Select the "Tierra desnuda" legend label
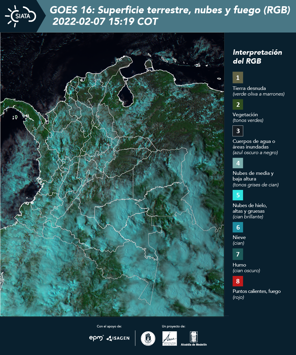The width and height of the screenshot is (296, 355). [249, 88]
